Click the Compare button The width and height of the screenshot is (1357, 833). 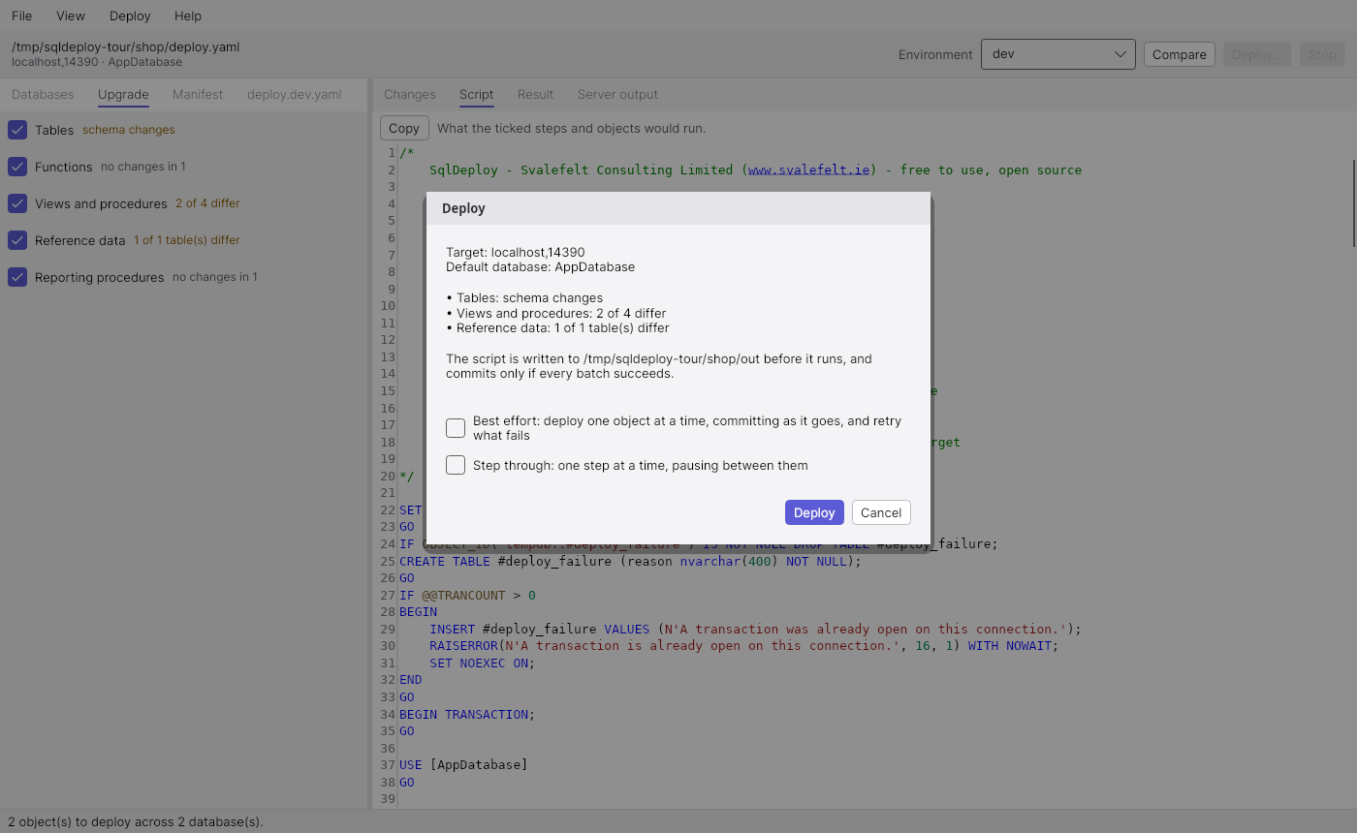pos(1180,54)
